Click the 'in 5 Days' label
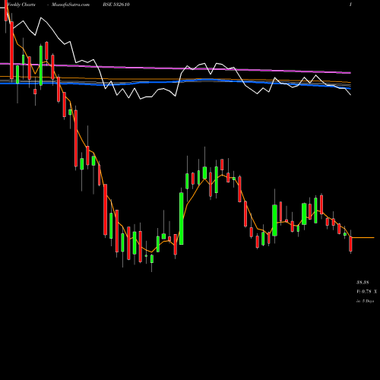The image size is (380, 380). pyautogui.click(x=366, y=301)
